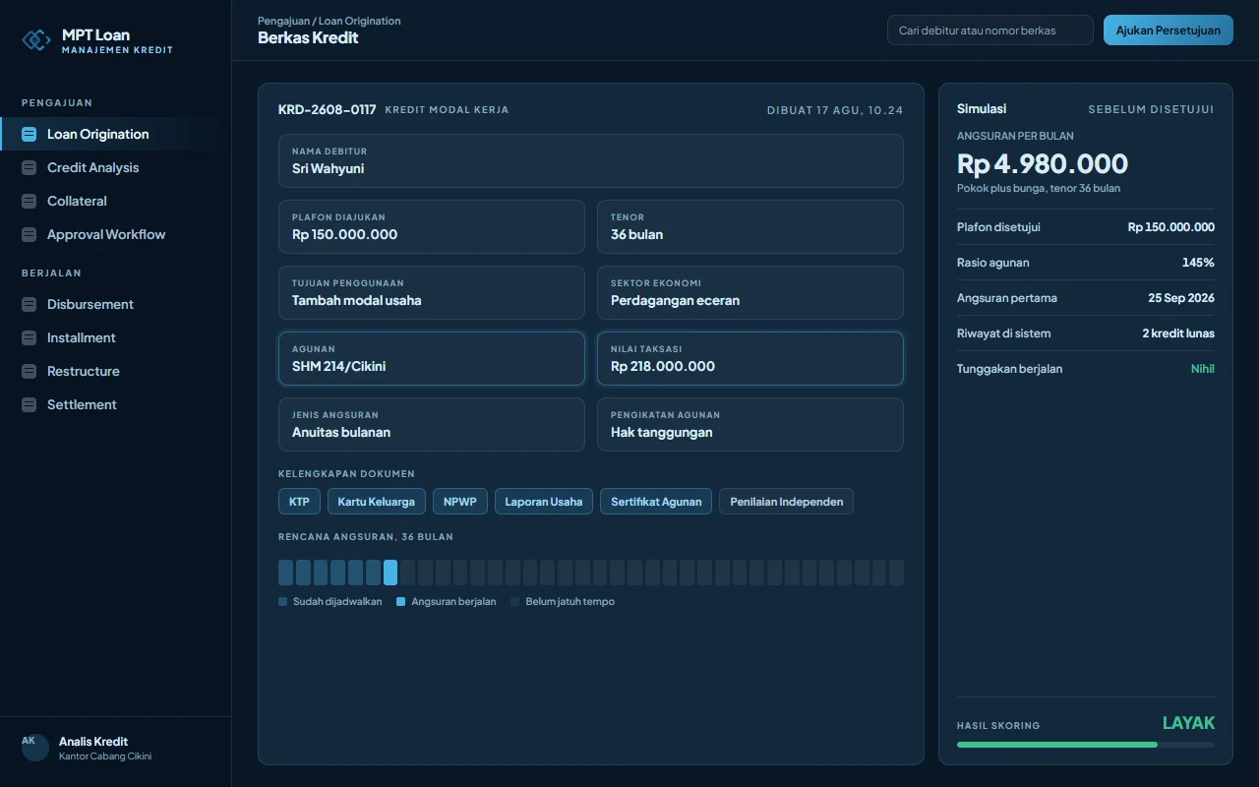Viewport: 1259px width, 787px height.
Task: Click the Loan Origination sidebar icon
Action: 29,135
